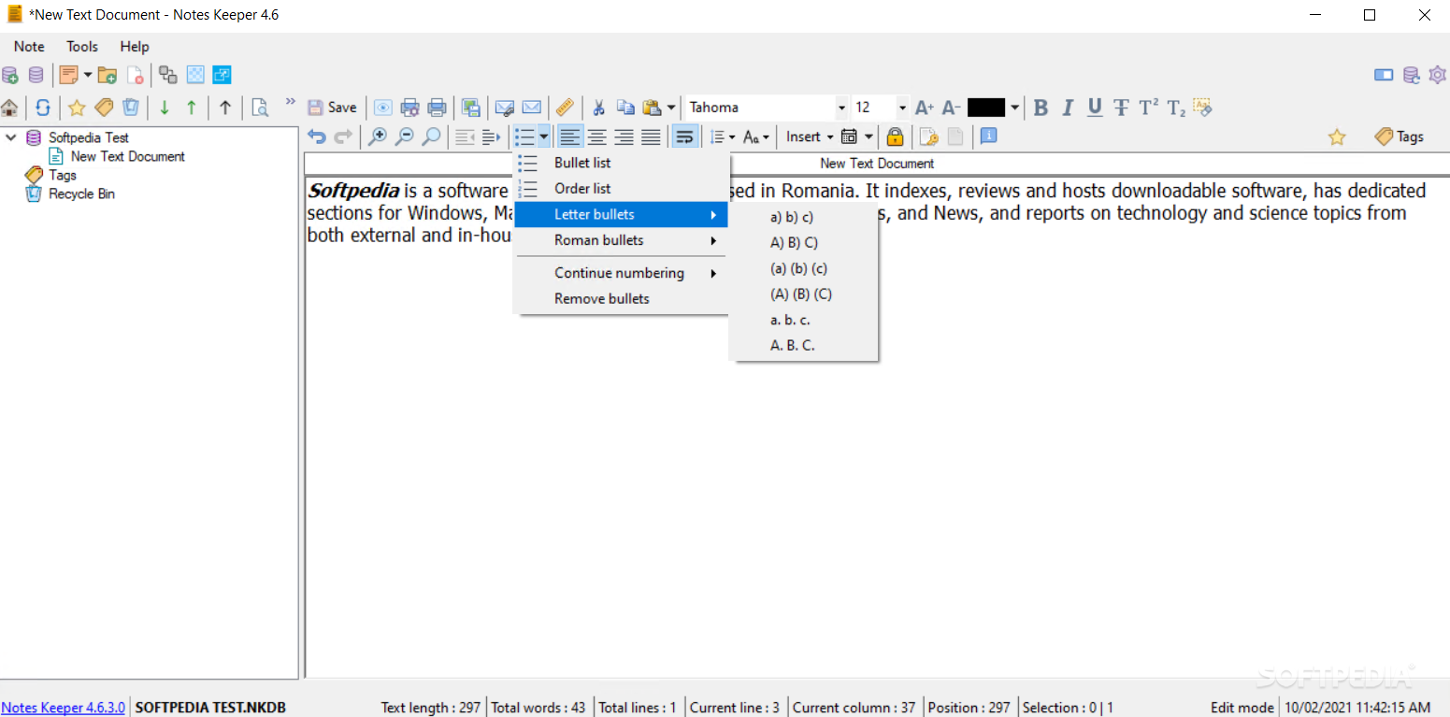
Task: Enable align left
Action: click(570, 136)
